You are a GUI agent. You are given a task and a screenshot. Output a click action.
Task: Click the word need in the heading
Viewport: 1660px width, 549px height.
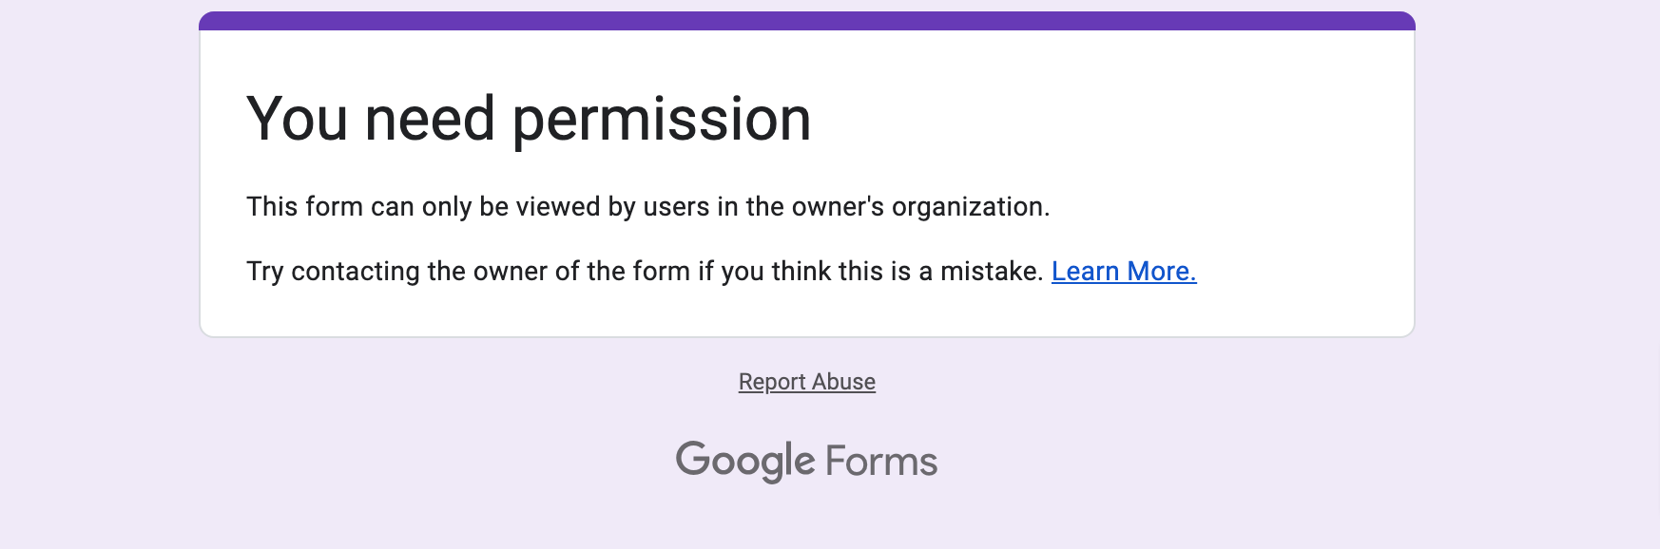coord(430,120)
